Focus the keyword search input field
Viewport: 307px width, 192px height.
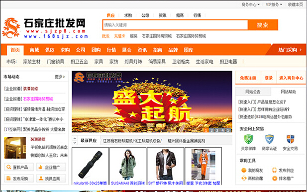pyautogui.click(x=175, y=25)
